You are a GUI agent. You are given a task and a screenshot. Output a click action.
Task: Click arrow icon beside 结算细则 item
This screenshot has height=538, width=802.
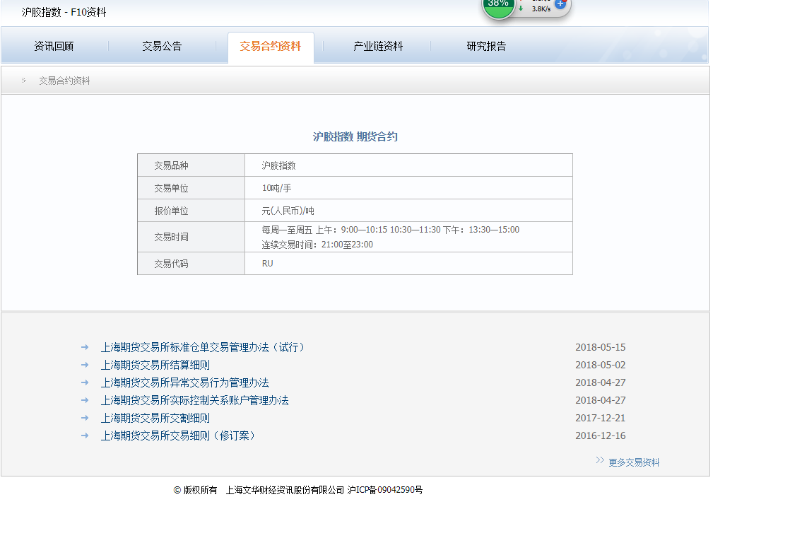(85, 365)
